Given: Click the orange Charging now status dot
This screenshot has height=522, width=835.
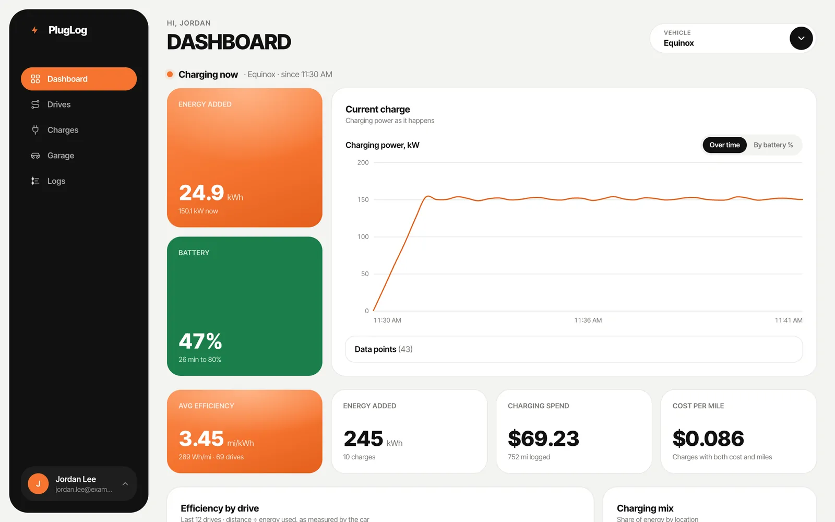Looking at the screenshot, I should click(x=170, y=74).
